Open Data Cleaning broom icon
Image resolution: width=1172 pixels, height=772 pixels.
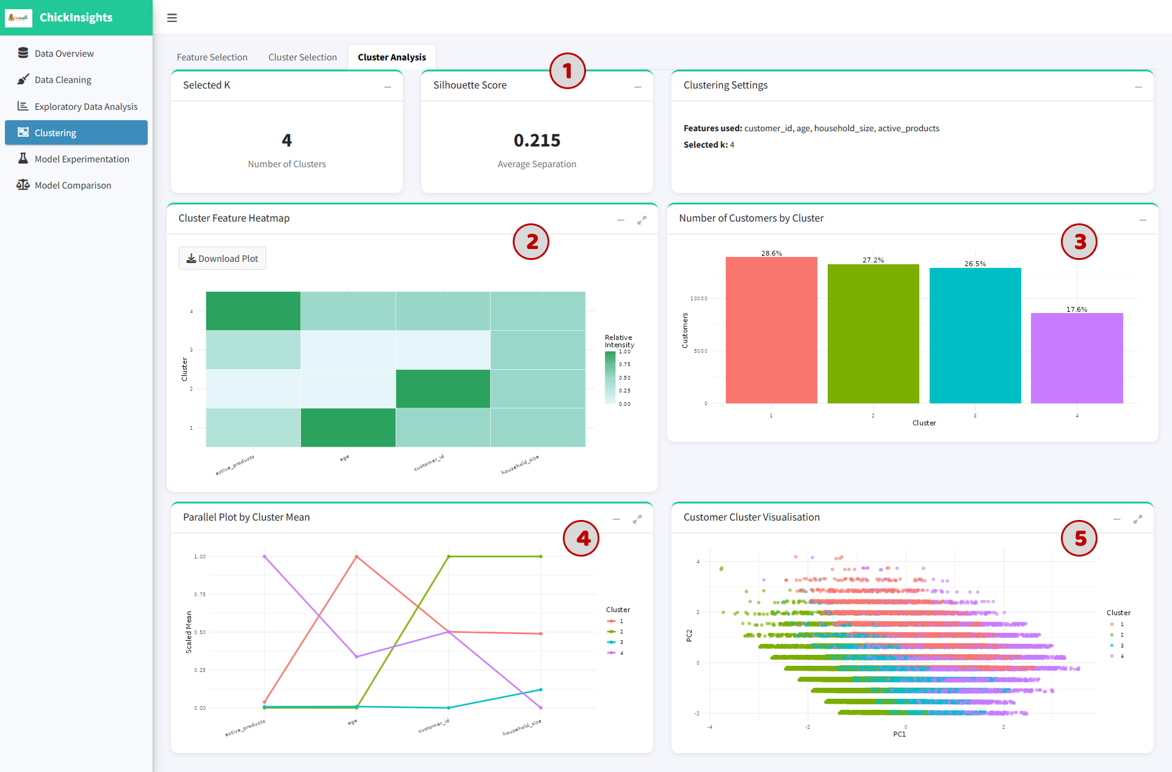tap(23, 79)
